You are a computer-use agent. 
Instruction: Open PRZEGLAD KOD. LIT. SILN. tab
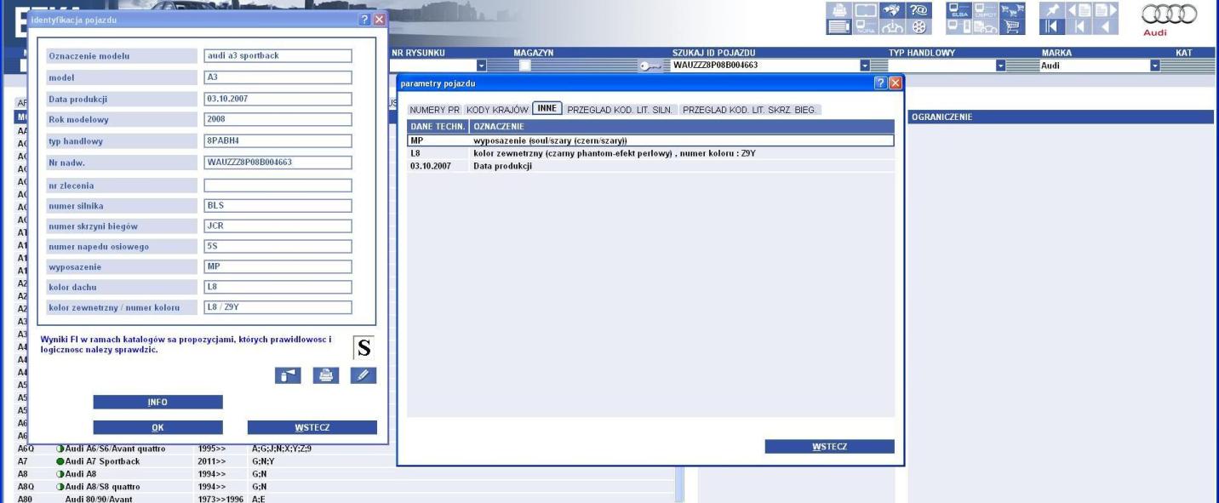tap(621, 109)
